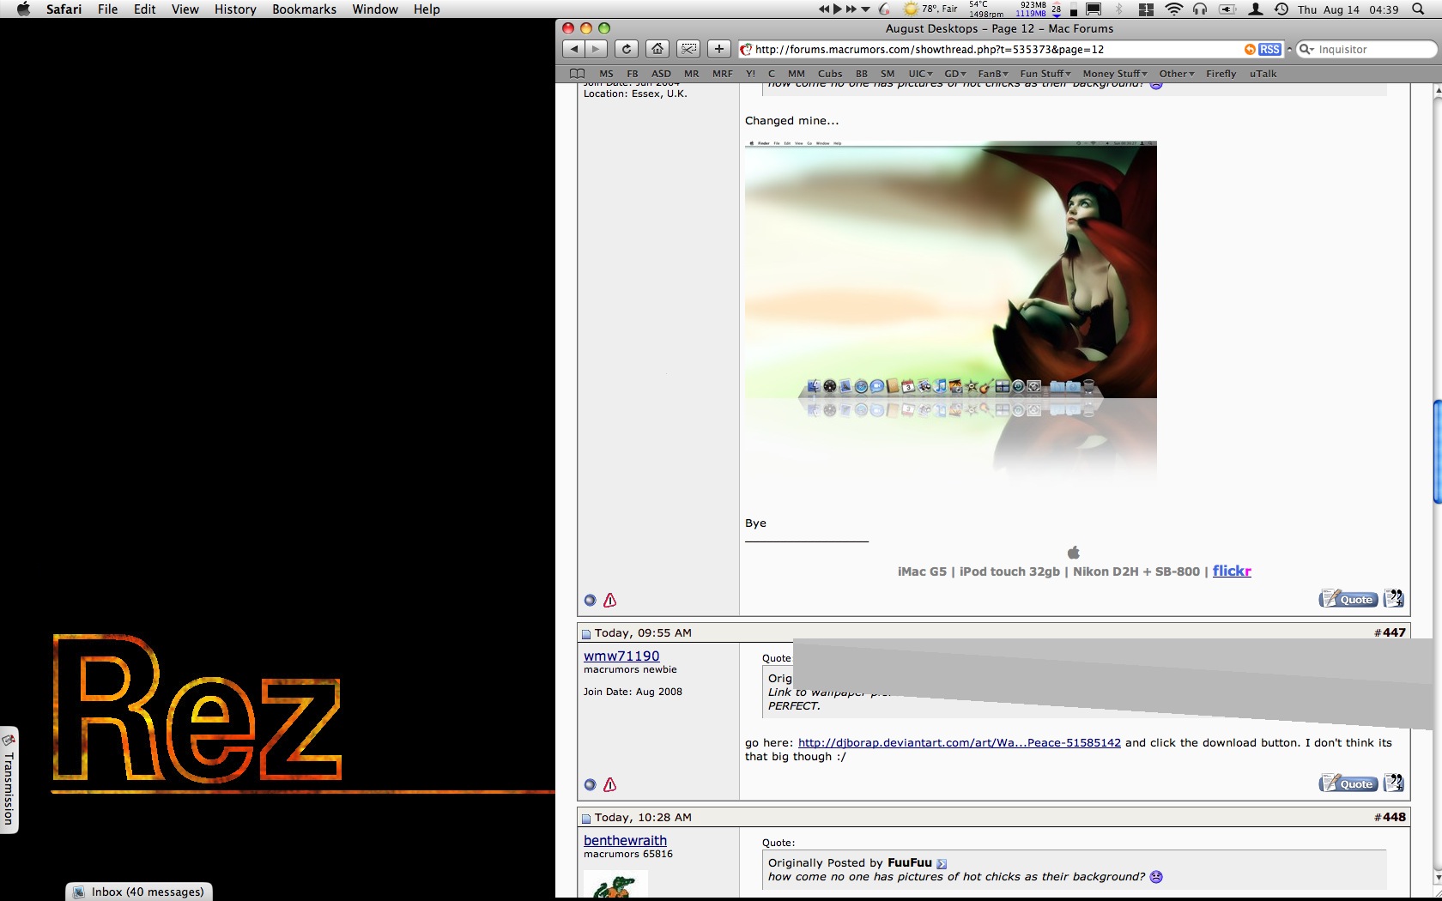Open the djborap.deviantart.com wallpaper link

[x=960, y=742]
